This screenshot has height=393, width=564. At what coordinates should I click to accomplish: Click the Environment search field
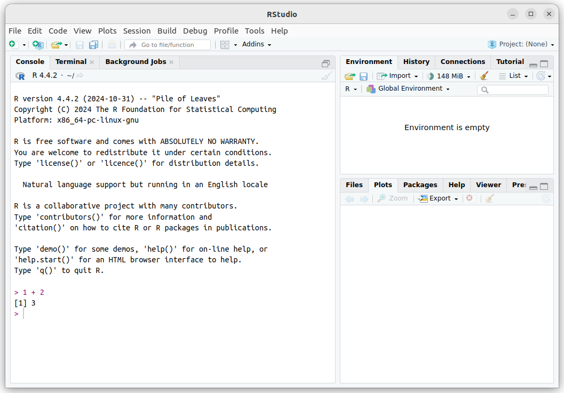click(x=513, y=90)
